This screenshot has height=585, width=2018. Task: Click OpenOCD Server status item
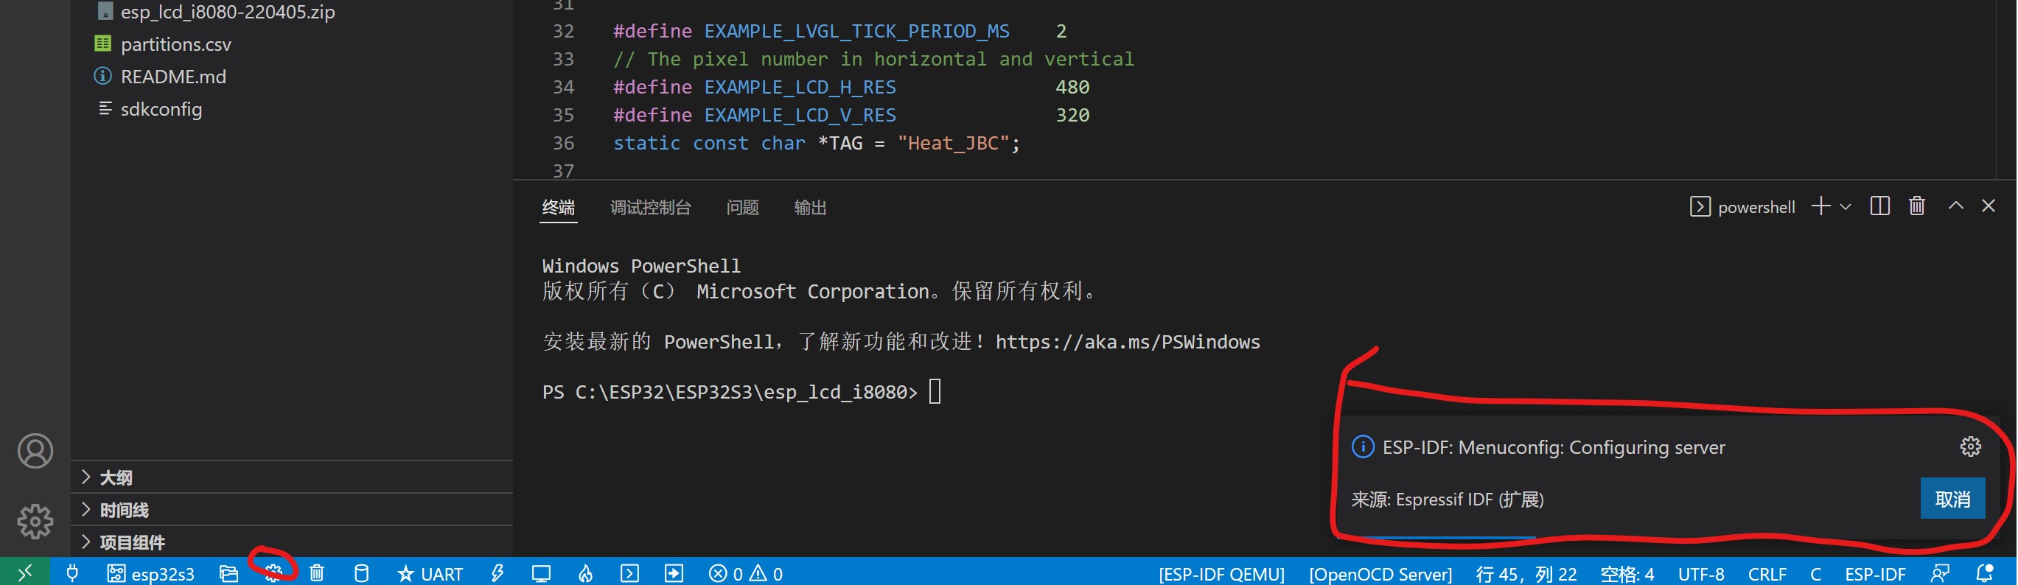click(1380, 574)
